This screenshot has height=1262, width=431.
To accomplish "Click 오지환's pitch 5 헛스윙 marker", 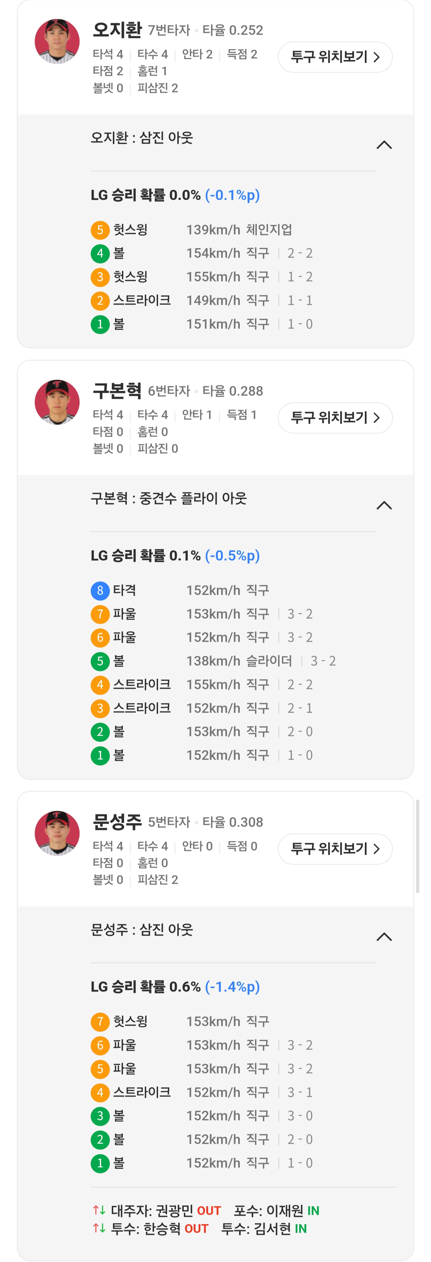I will coord(100,230).
